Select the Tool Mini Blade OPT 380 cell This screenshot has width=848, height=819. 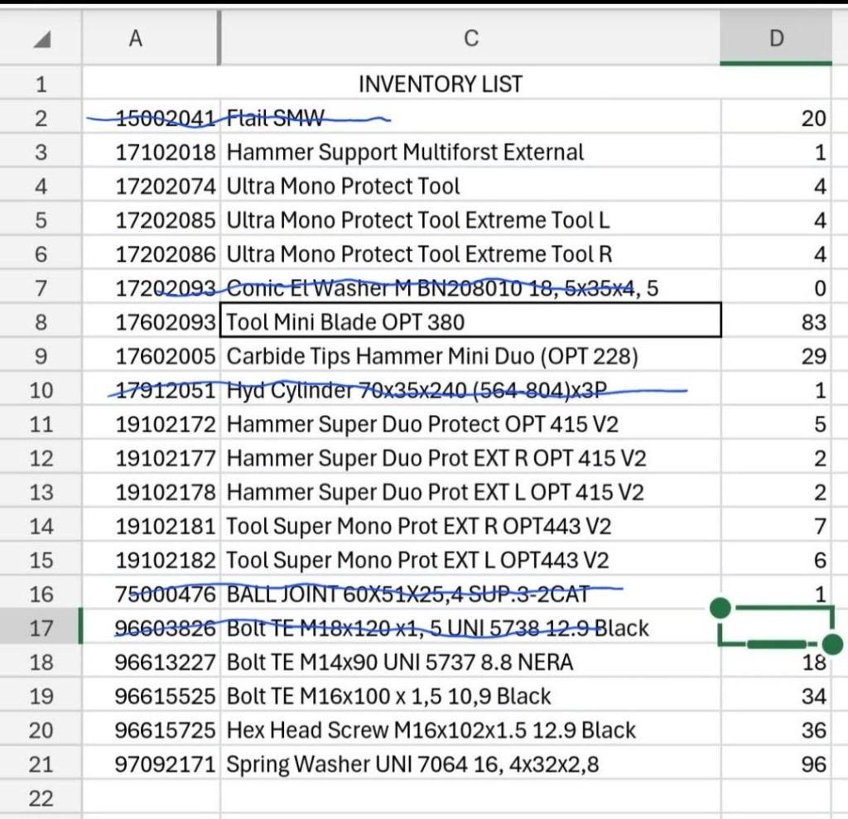point(470,322)
